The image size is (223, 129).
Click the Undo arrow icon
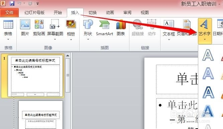(x=19, y=3)
